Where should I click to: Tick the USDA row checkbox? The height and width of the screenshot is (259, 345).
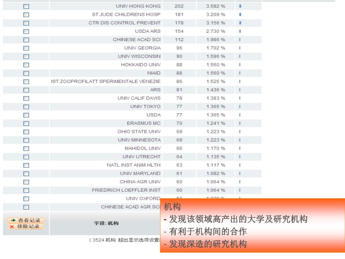point(26,115)
